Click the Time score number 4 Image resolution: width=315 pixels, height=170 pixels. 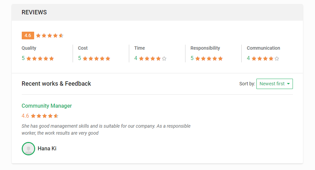136,58
